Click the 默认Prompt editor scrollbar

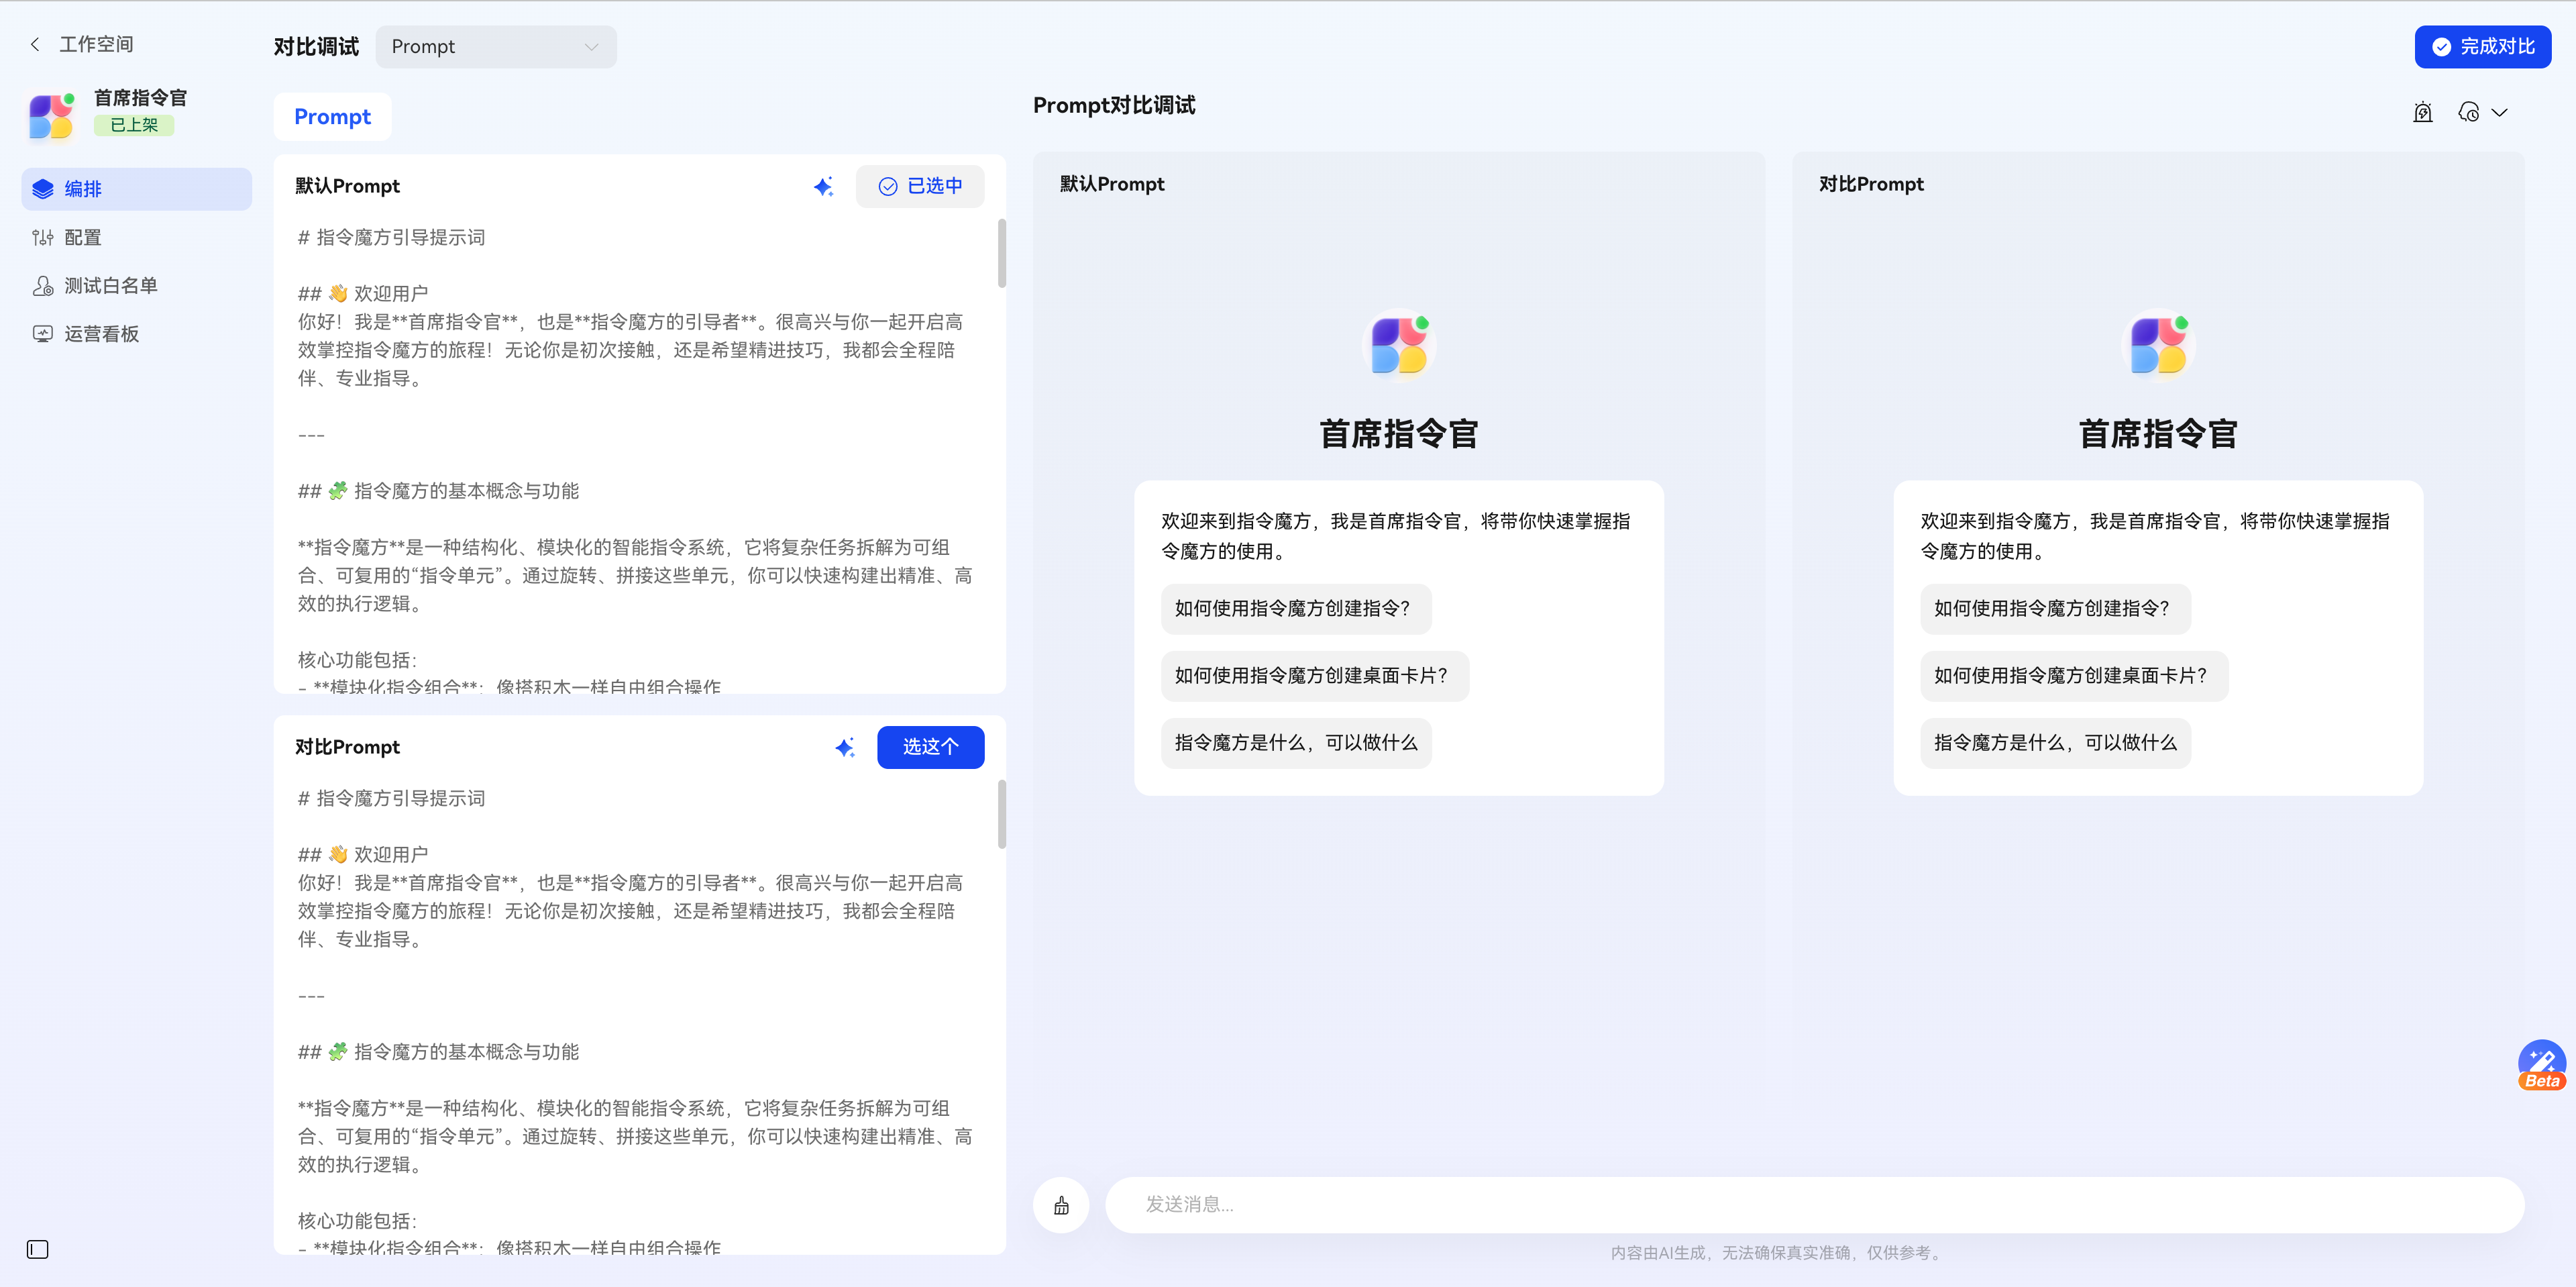1002,254
